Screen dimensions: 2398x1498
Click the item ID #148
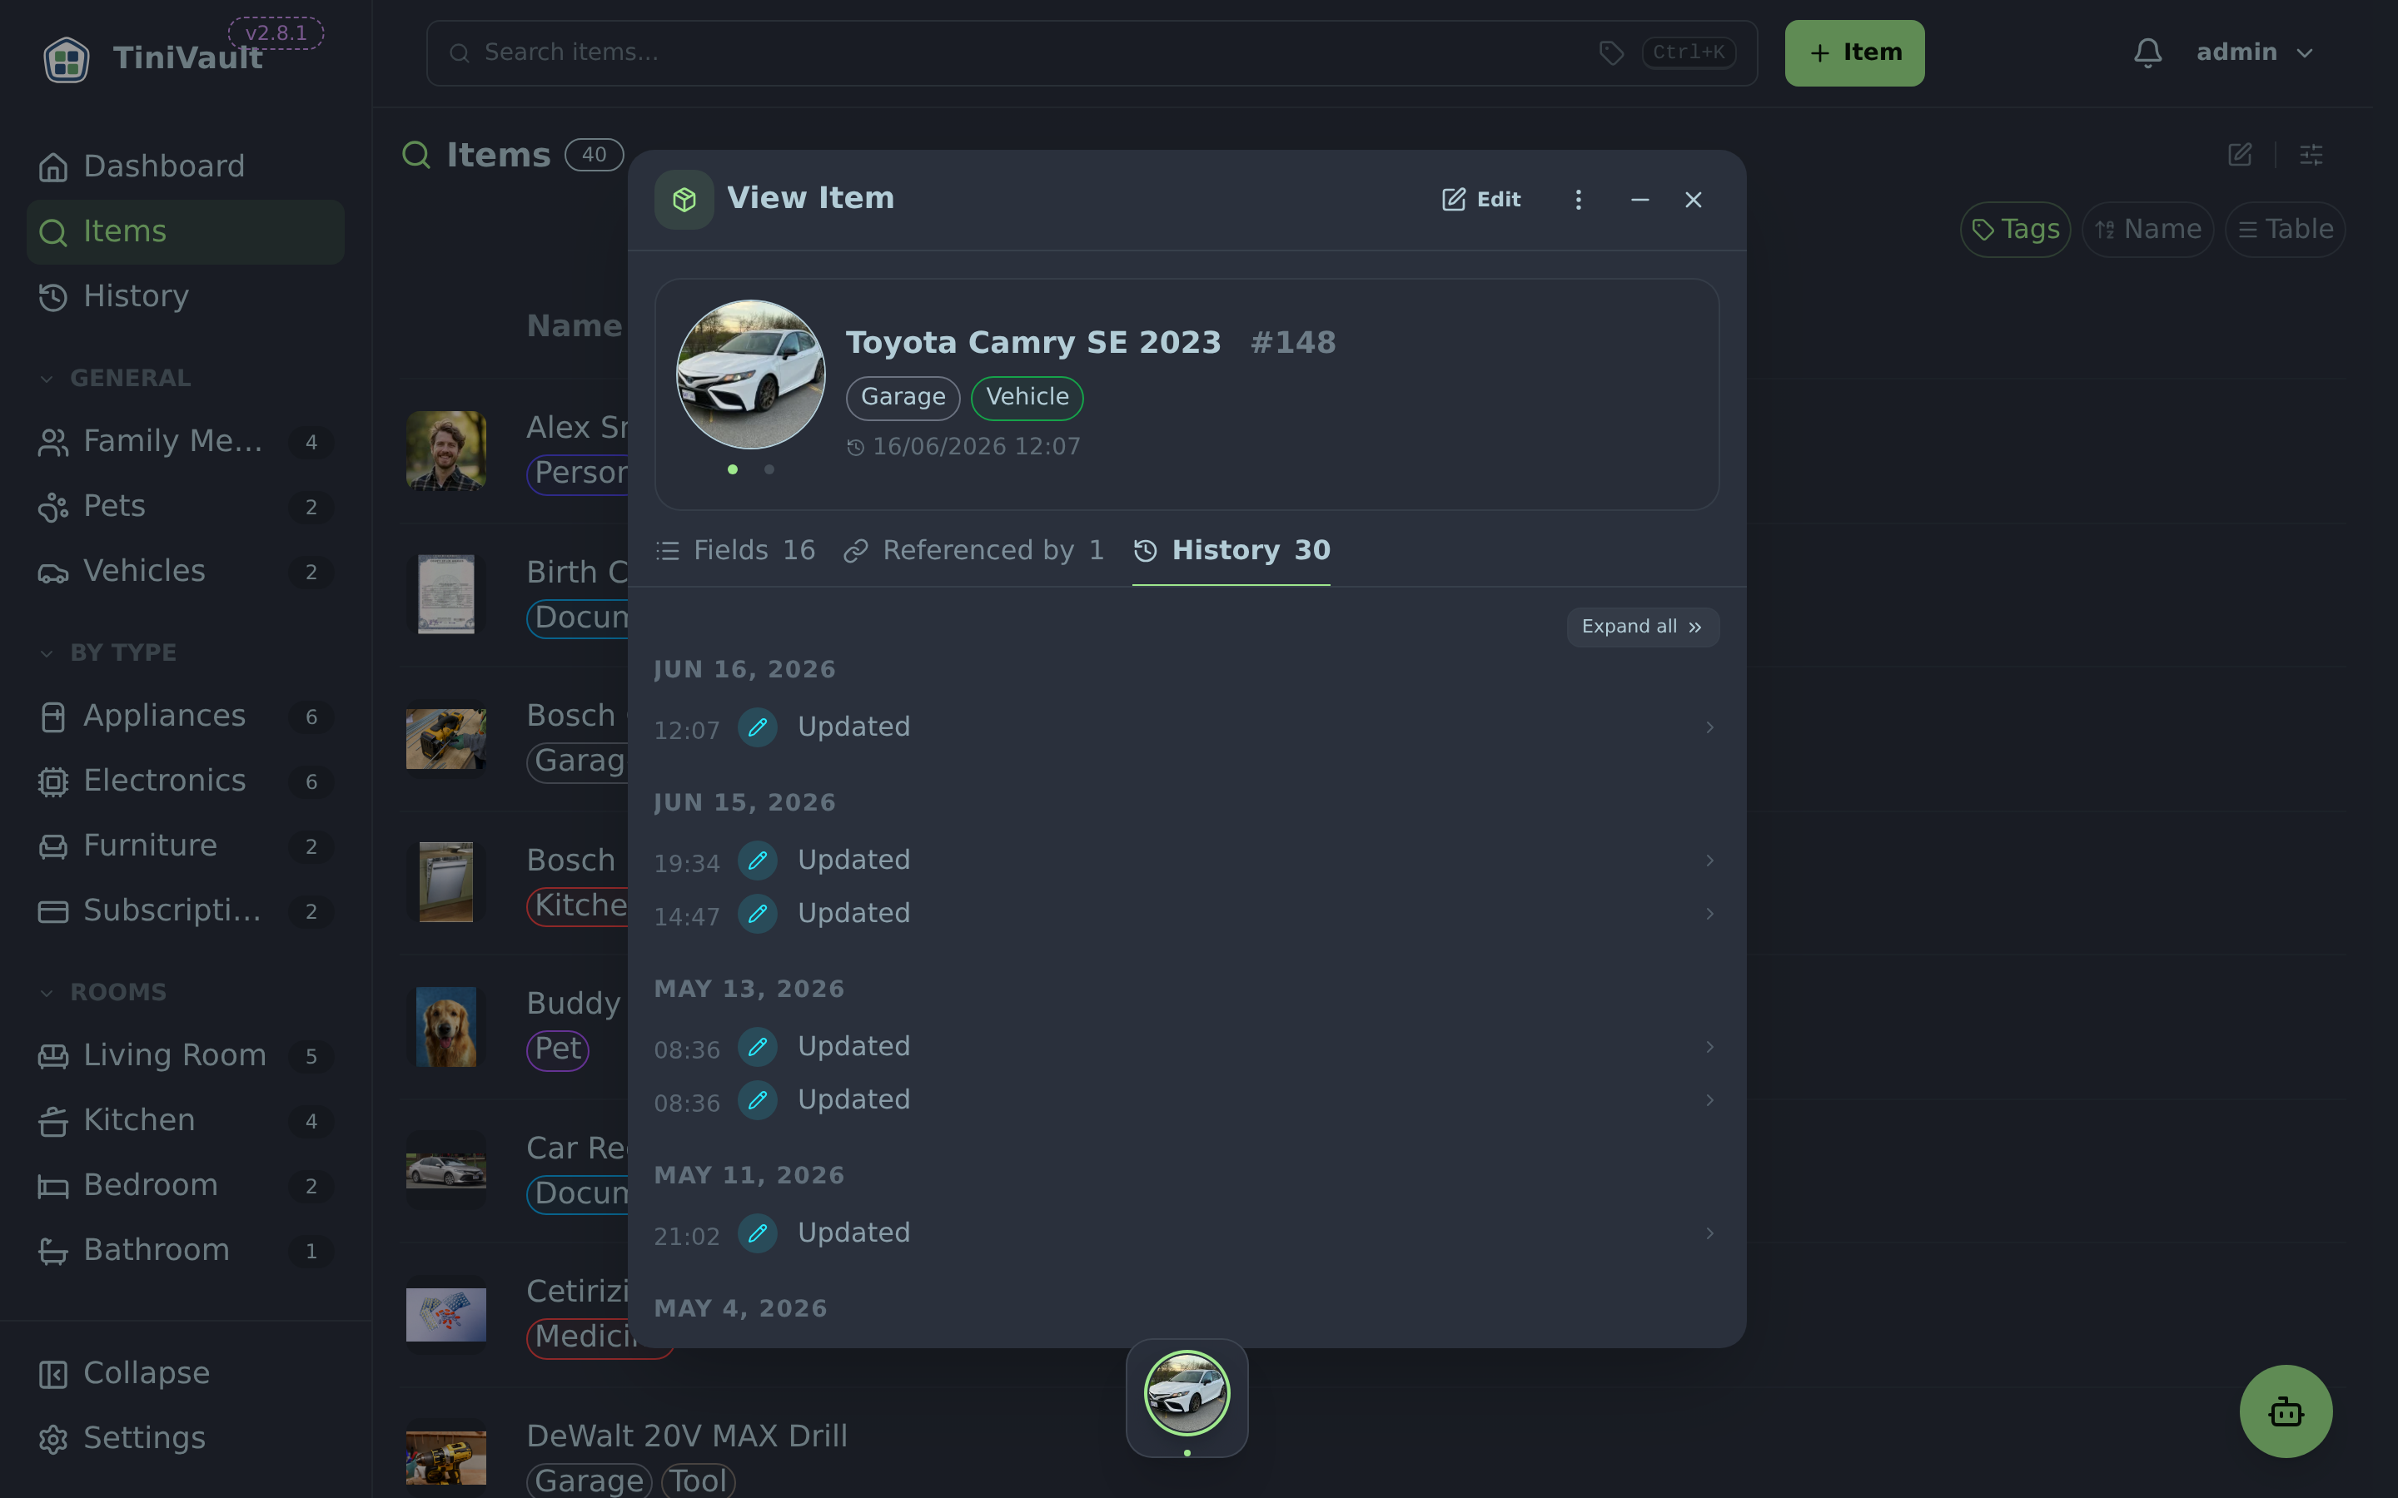[x=1293, y=343]
